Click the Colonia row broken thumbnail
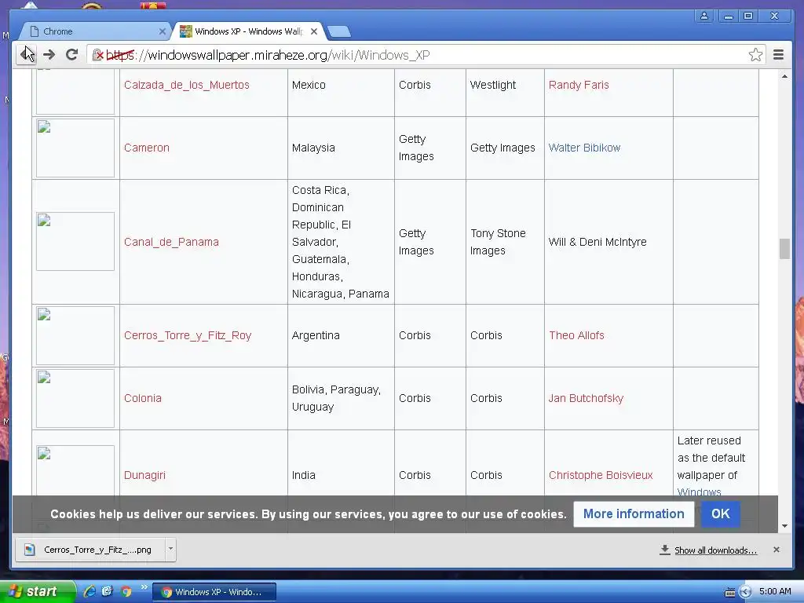Image resolution: width=804 pixels, height=603 pixels. tap(75, 398)
